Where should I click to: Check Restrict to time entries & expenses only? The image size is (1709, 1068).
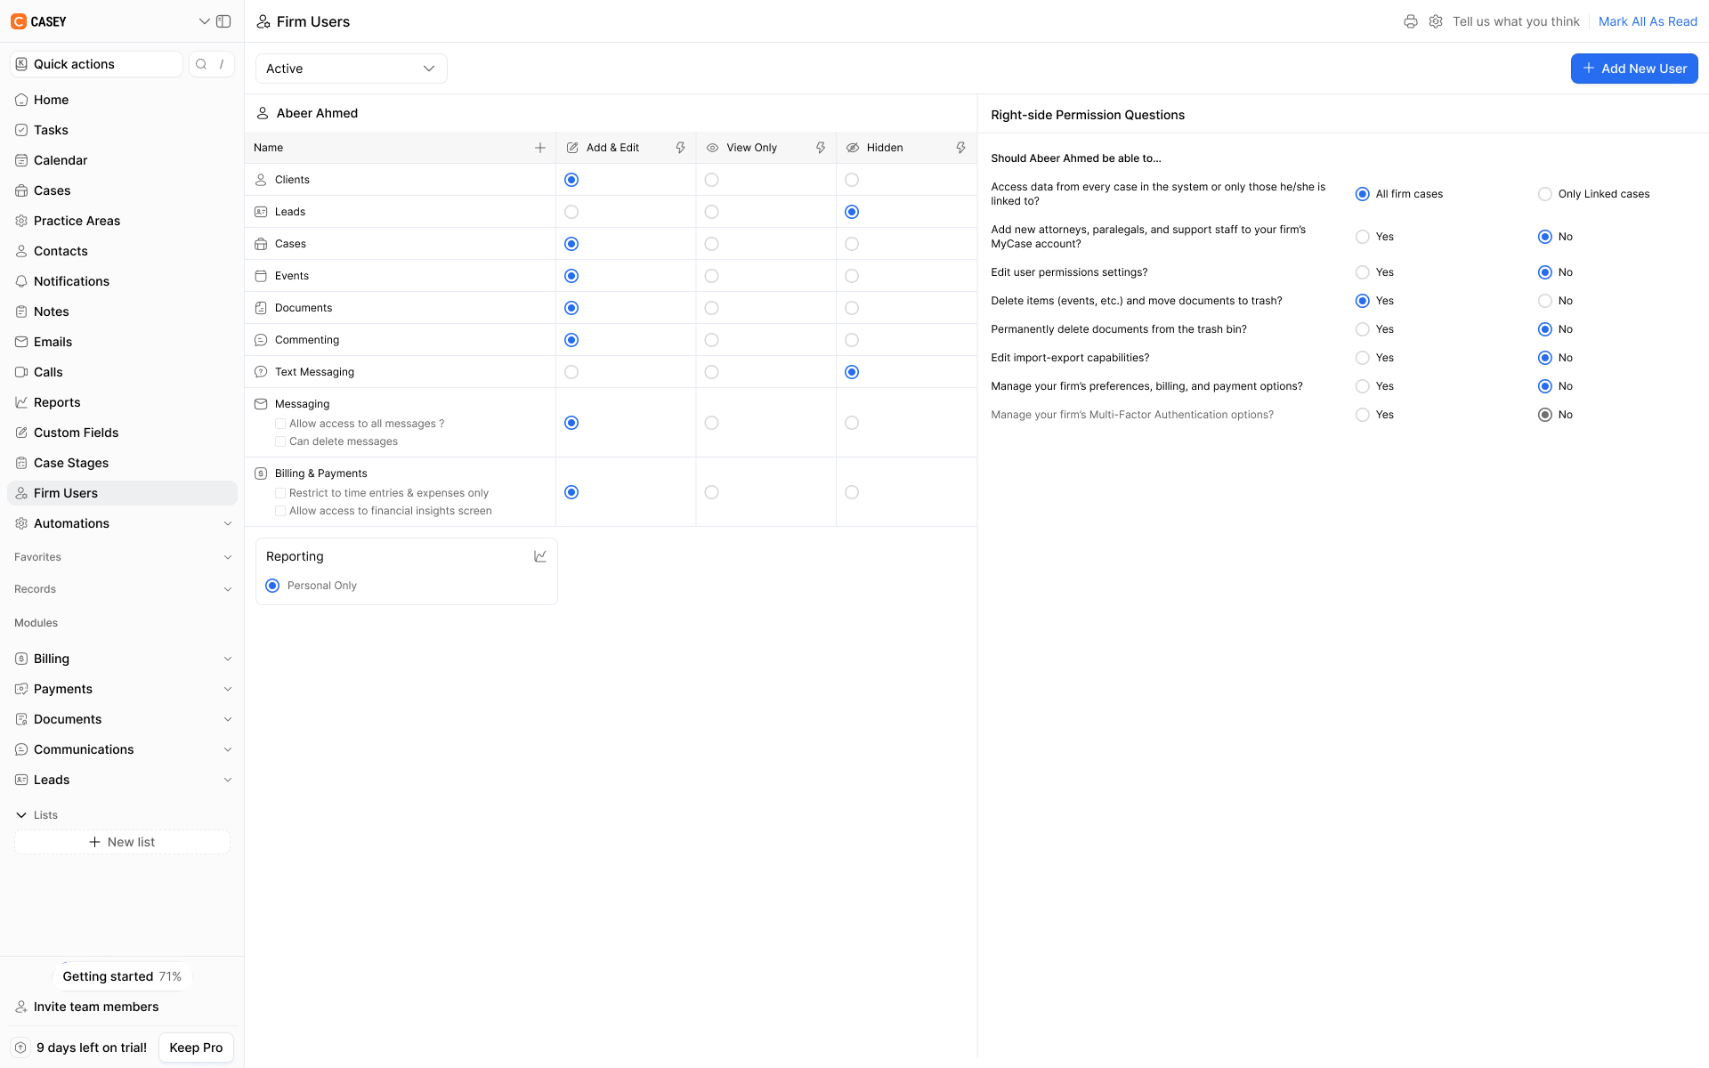[280, 493]
